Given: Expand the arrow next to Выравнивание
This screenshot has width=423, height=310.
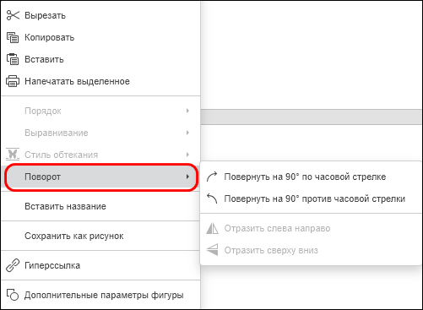Looking at the screenshot, I should pos(187,133).
